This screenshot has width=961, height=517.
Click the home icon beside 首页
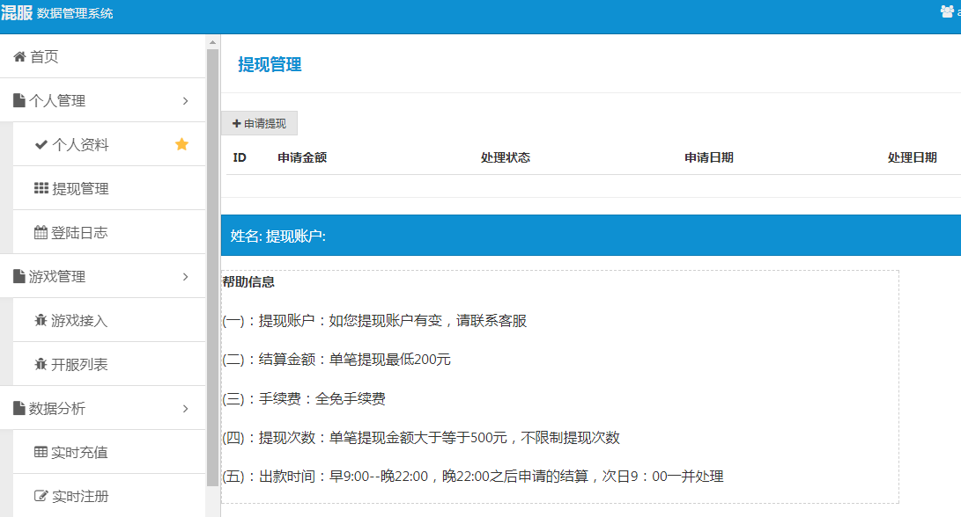point(19,57)
